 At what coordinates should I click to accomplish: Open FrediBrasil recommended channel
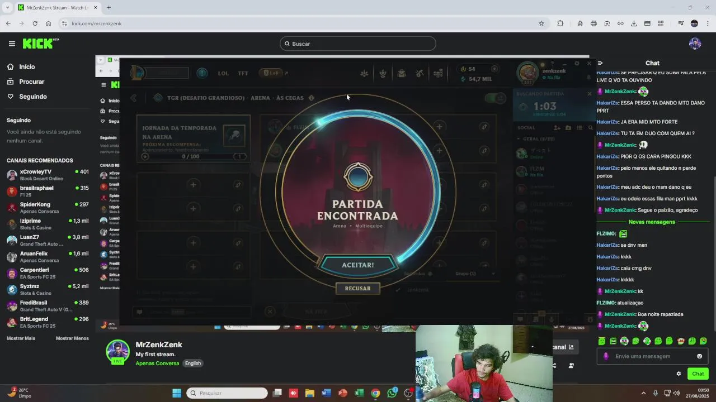[x=48, y=306]
